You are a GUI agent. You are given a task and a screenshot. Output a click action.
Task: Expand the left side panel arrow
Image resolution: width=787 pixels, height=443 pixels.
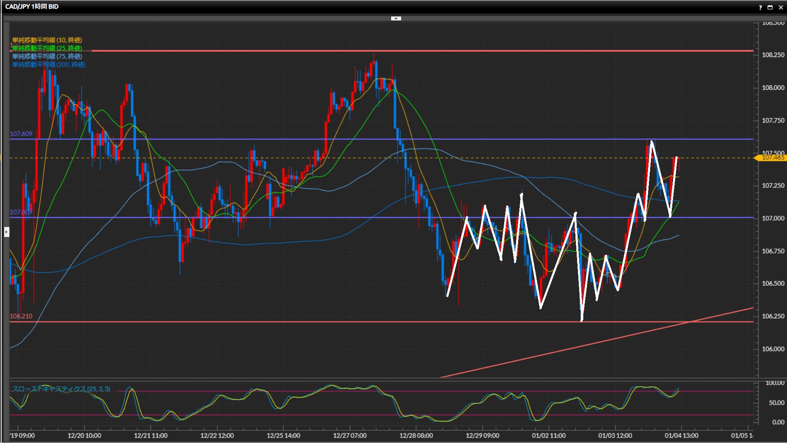(7, 232)
